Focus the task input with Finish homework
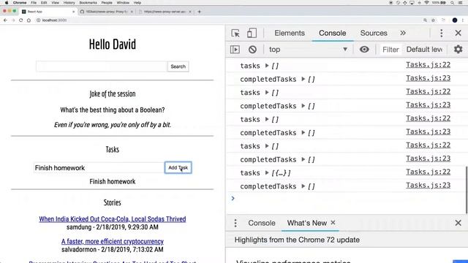 point(99,167)
